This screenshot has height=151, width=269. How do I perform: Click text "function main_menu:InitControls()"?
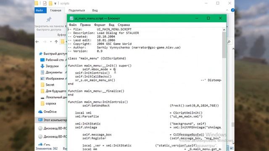98,102
